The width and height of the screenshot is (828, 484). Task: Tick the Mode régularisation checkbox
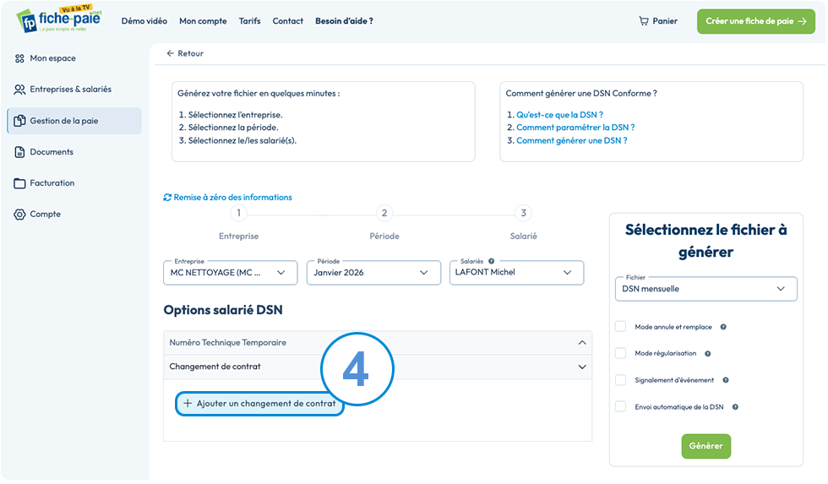pyautogui.click(x=620, y=353)
